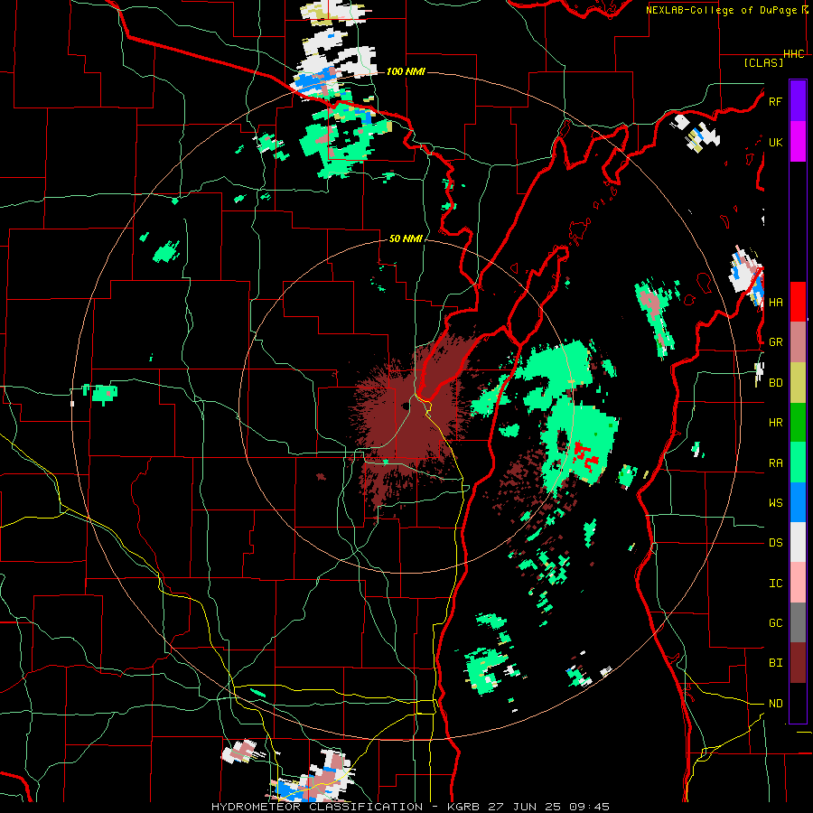
Task: Click the 'RF' legend label
Action: pyautogui.click(x=775, y=101)
